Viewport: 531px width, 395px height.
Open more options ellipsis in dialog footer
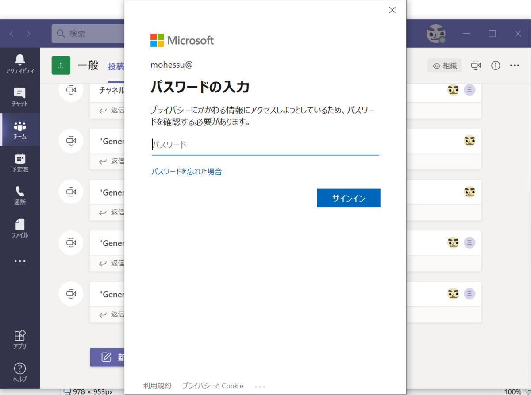pos(260,386)
